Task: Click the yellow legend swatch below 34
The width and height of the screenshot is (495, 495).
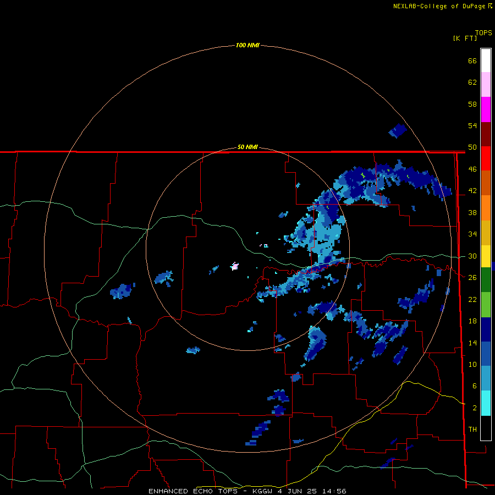Action: [x=486, y=256]
